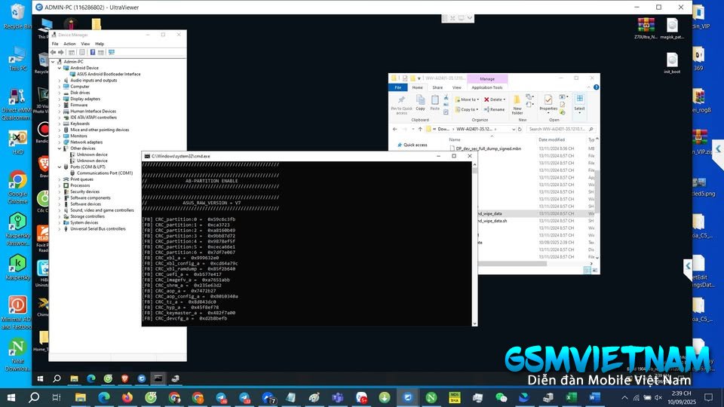Select the flash_all_and_wipe_data.sh file row
Screen dimensions: 724x407
click(x=538, y=221)
